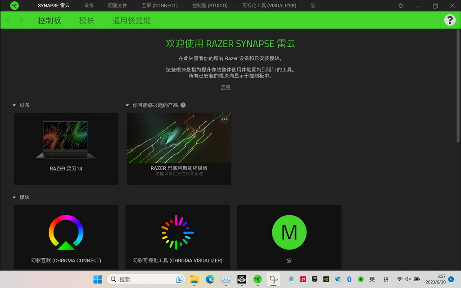The height and width of the screenshot is (288, 461).
Task: Open help with the question mark icon
Action: [x=450, y=20]
